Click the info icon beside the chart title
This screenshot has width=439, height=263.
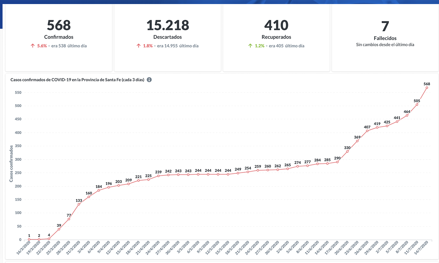click(x=149, y=80)
